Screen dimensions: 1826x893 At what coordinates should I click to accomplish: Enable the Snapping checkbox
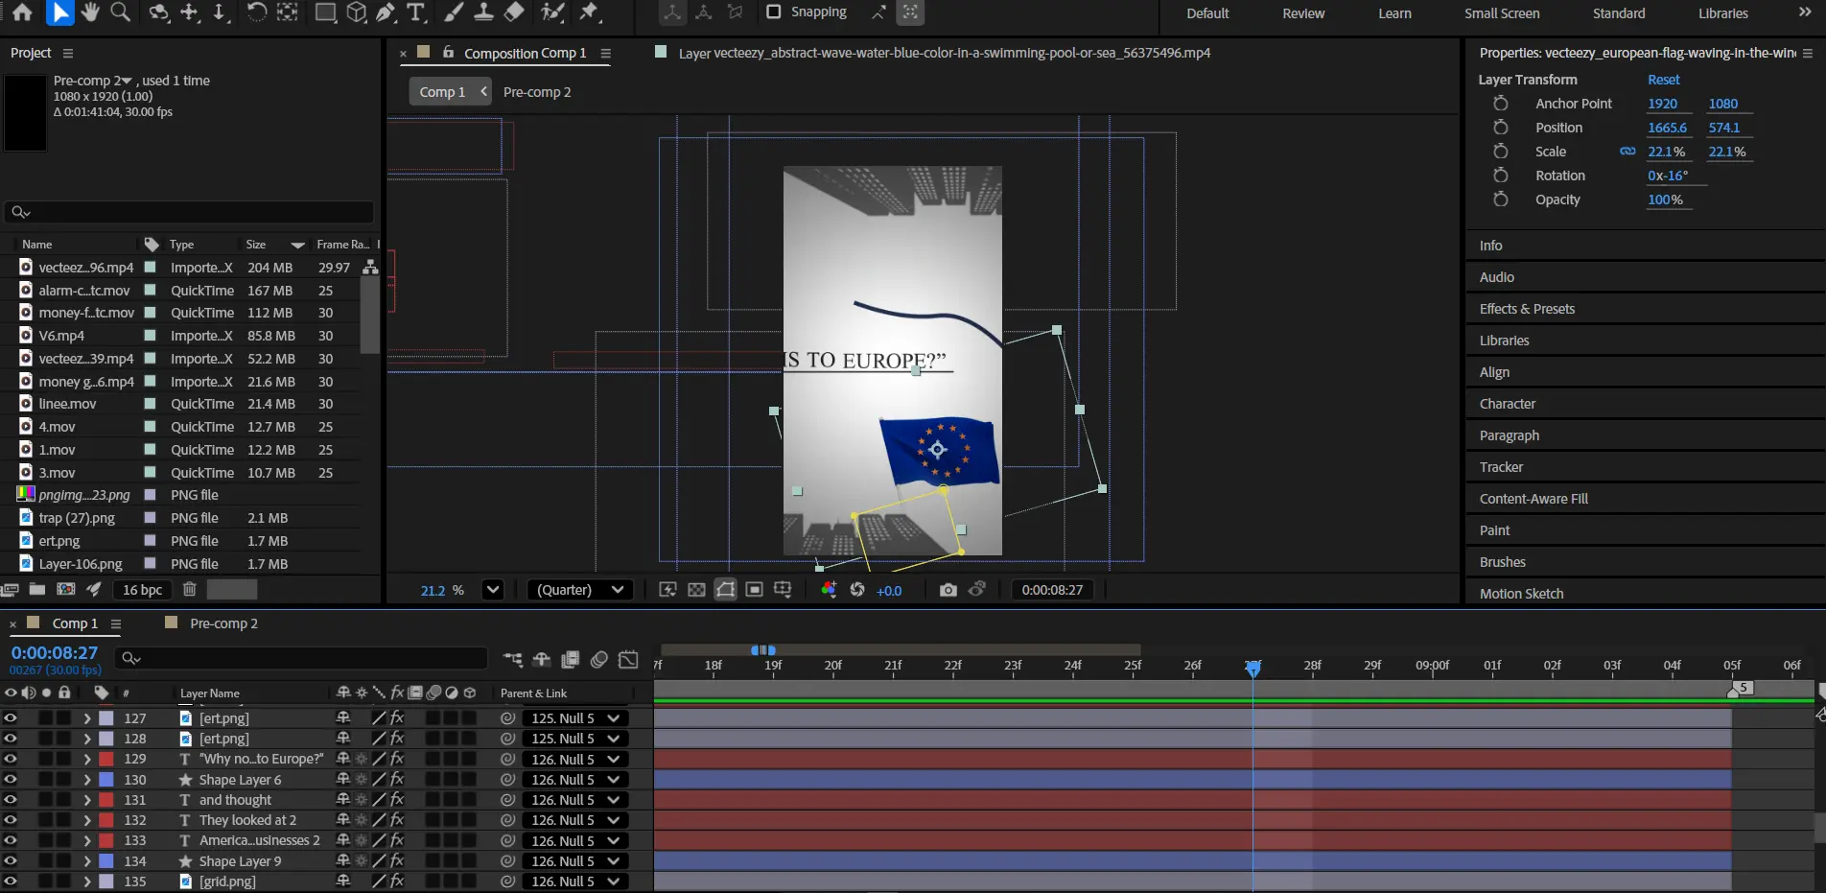[774, 12]
